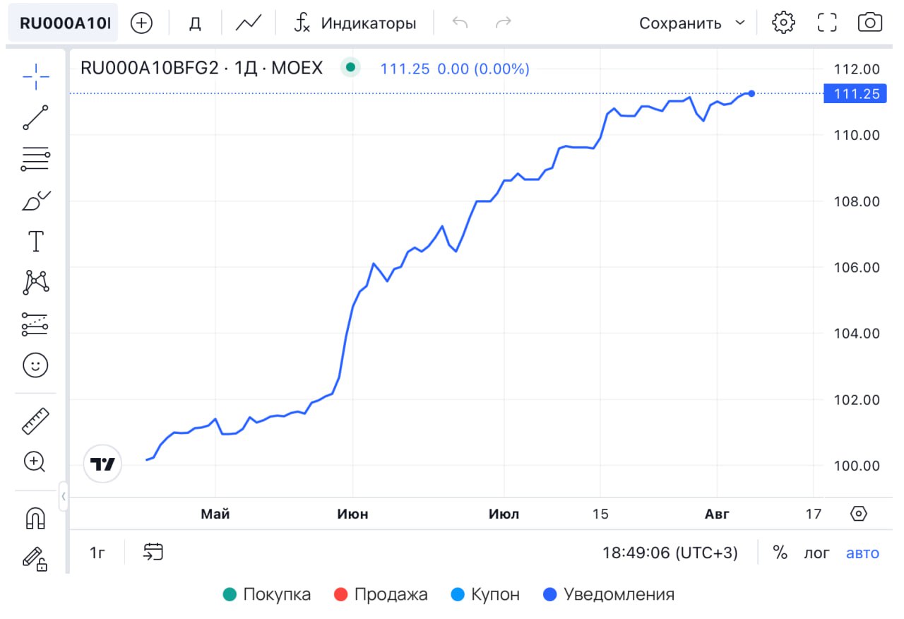904x619 pixels.
Task: Click the Авг label on time axis
Action: click(718, 514)
